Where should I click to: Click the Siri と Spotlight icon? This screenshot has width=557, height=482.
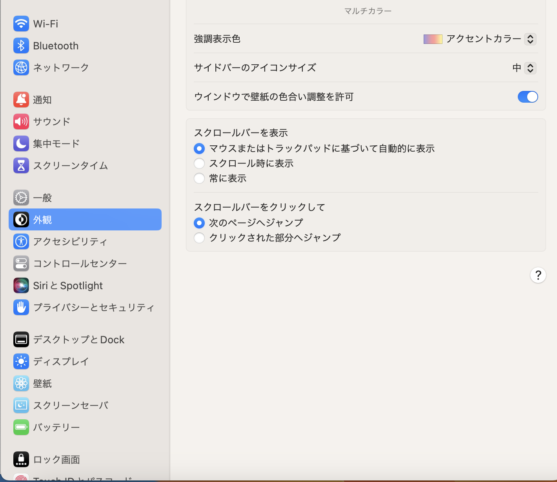click(21, 285)
